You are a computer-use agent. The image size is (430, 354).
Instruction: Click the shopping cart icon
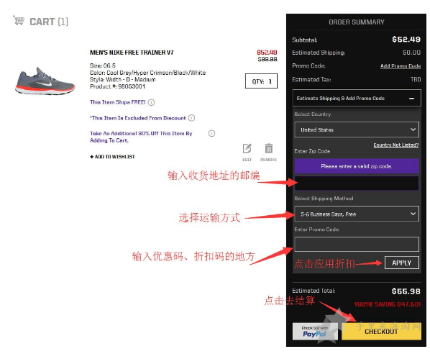click(19, 20)
